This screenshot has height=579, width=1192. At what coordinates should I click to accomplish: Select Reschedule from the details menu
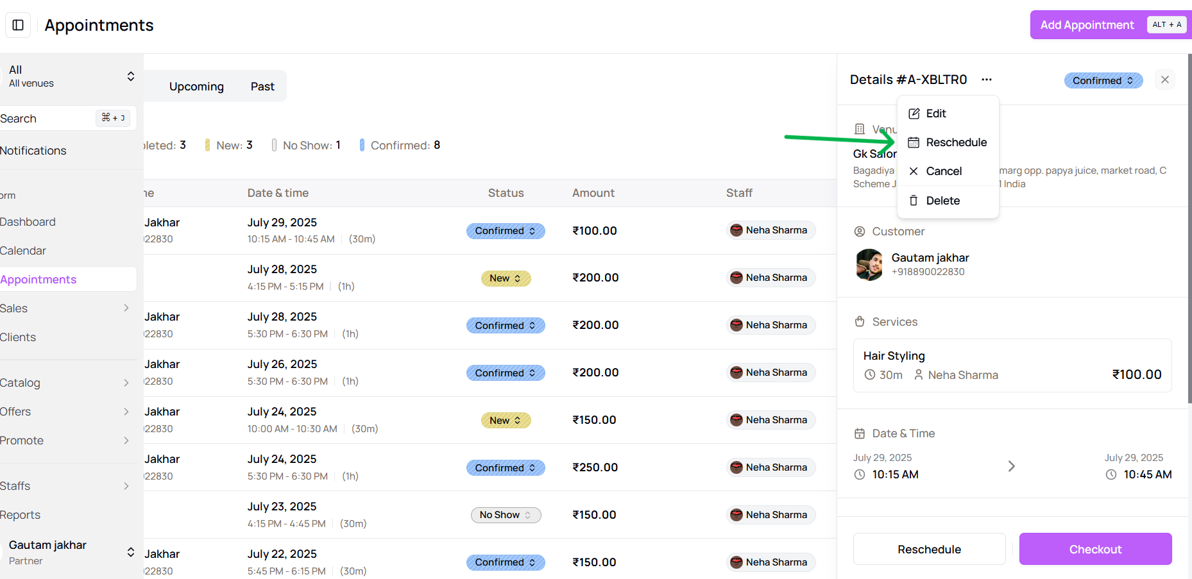(948, 142)
